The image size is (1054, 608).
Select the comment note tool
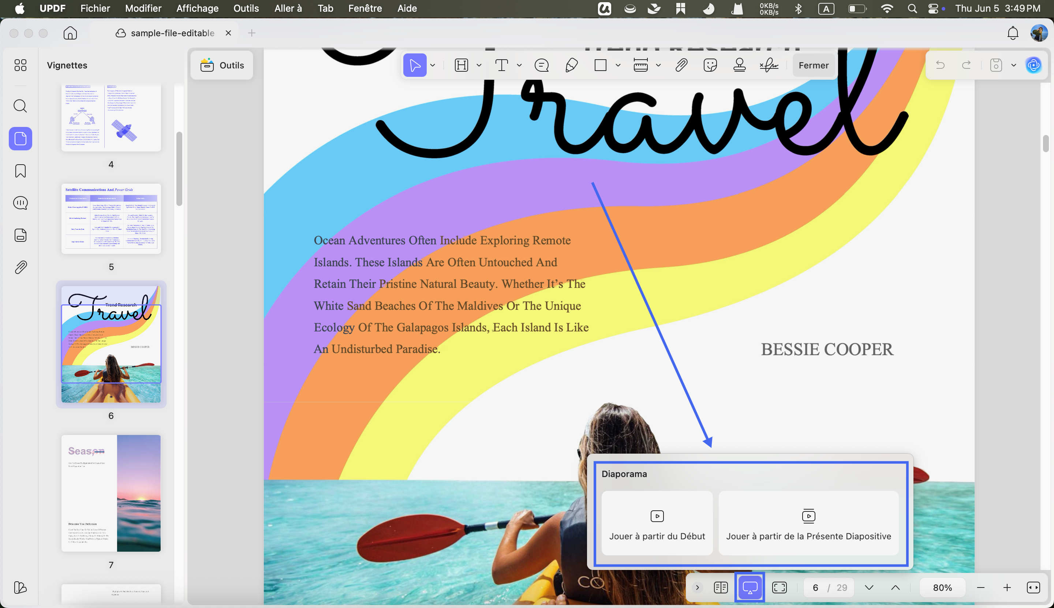coord(542,65)
